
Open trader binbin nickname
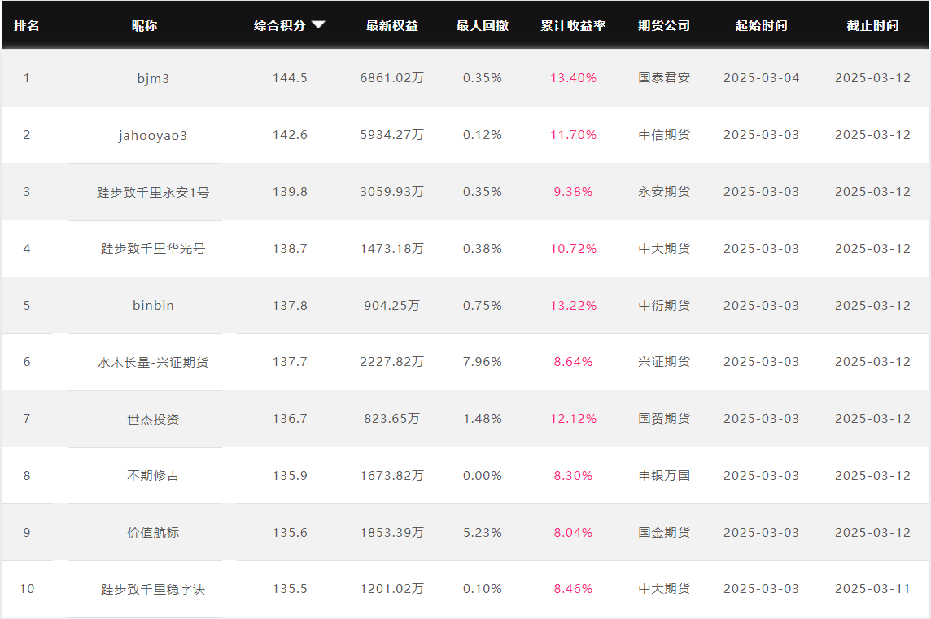[x=153, y=306]
